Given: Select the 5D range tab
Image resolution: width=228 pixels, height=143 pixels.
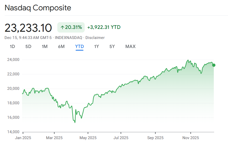Looking at the screenshot, I should click(28, 46).
